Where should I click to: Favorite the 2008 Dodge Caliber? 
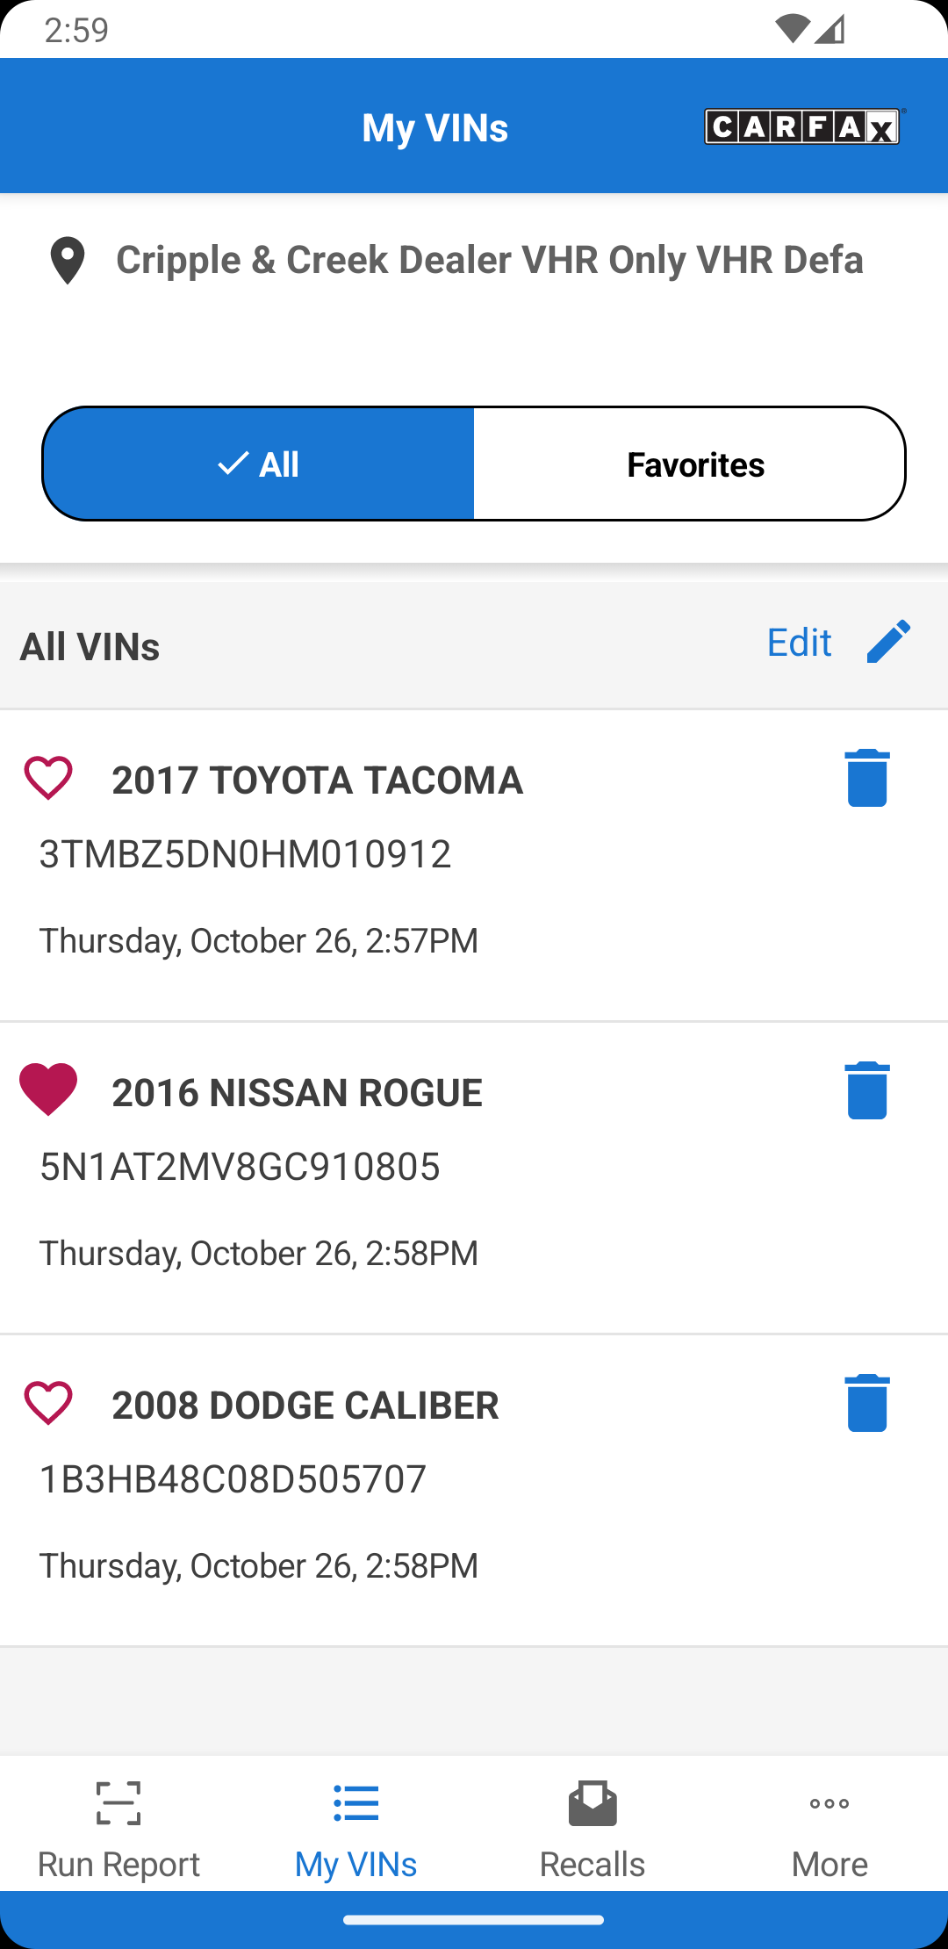[x=48, y=1402]
